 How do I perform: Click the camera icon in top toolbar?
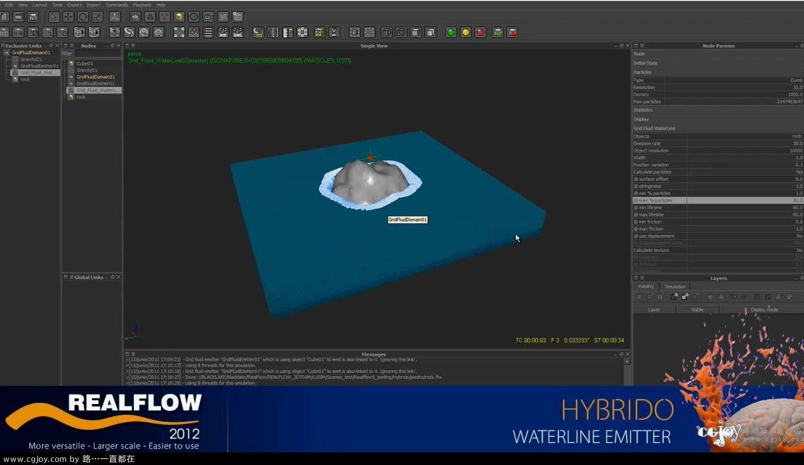pyautogui.click(x=209, y=17)
